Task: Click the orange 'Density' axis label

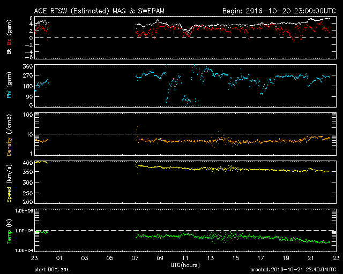Action: (9, 147)
